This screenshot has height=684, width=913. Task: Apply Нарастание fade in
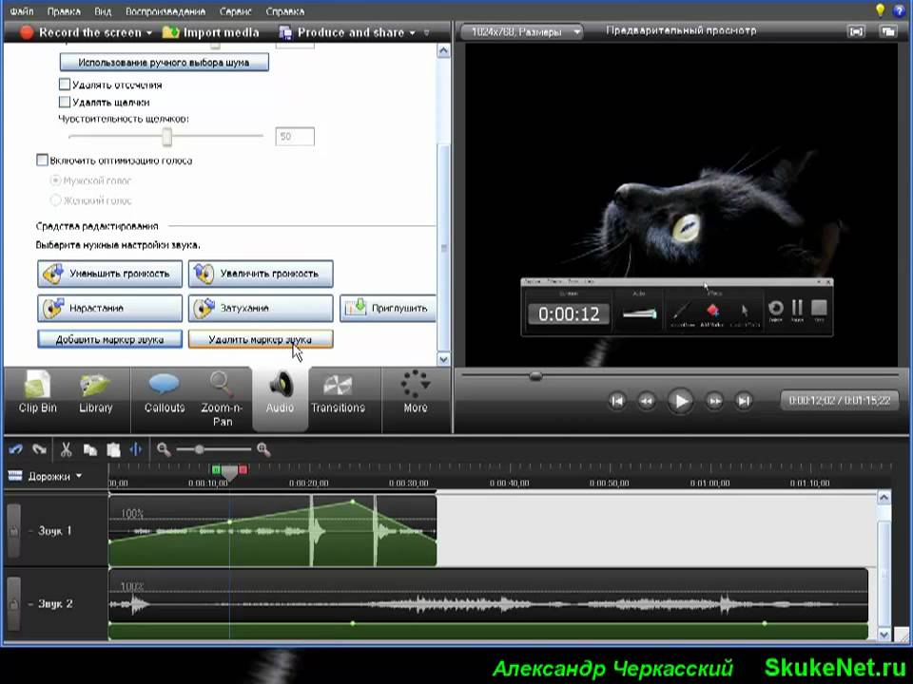click(109, 308)
